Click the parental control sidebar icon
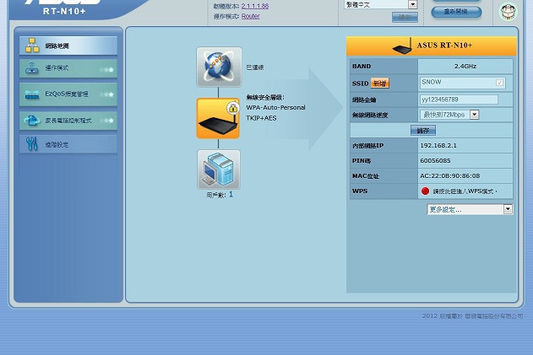The width and height of the screenshot is (533, 355). tap(32, 120)
